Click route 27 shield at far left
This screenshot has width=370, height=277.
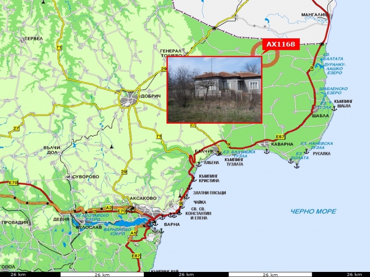(16, 128)
